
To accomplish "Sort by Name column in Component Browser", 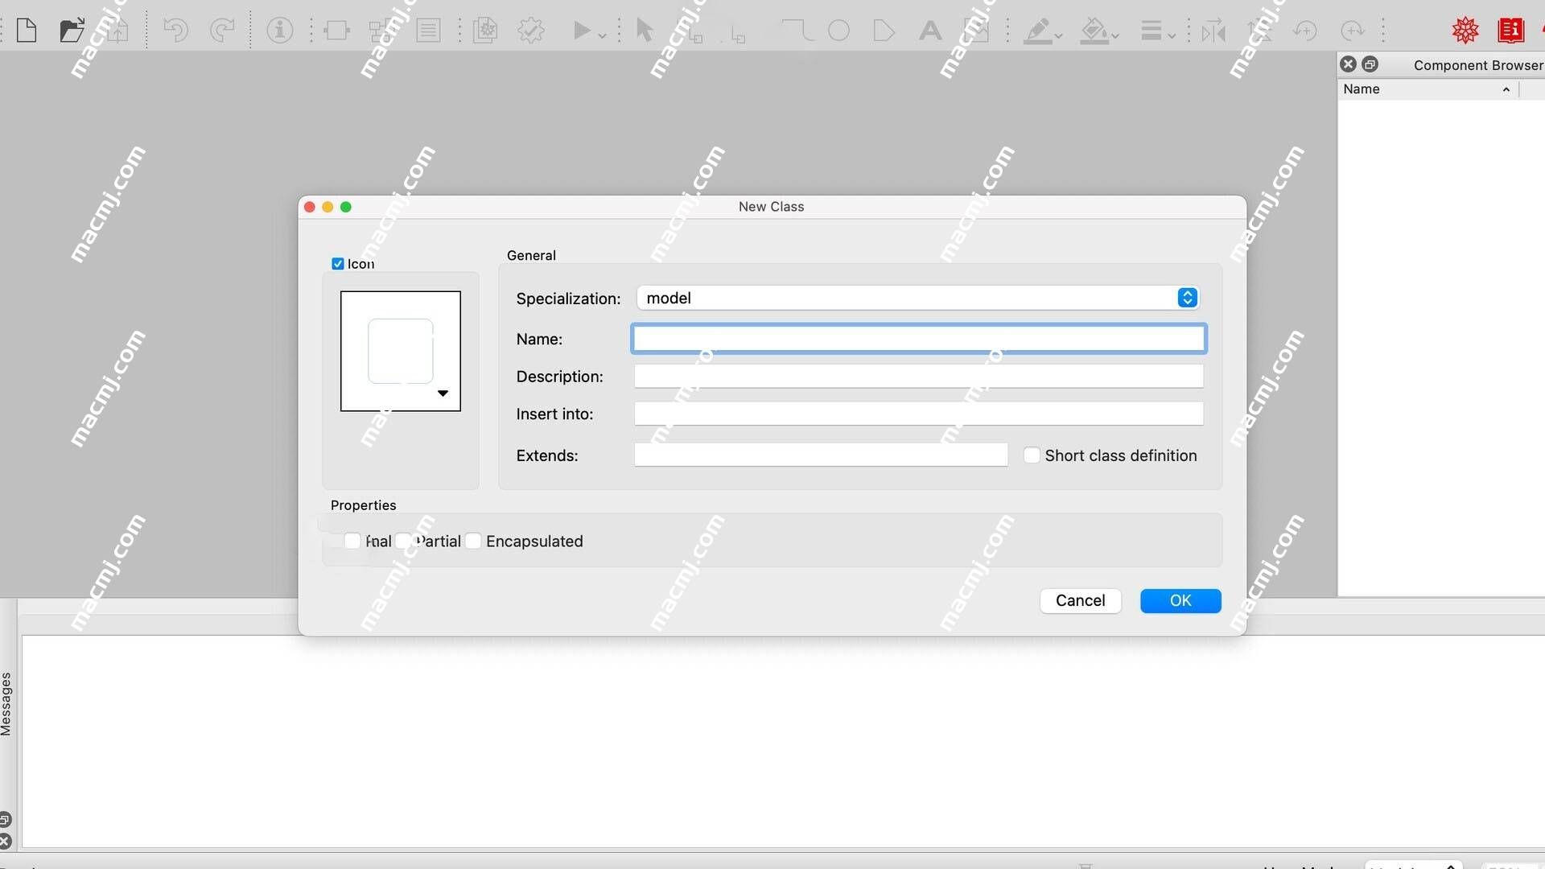I will point(1428,89).
